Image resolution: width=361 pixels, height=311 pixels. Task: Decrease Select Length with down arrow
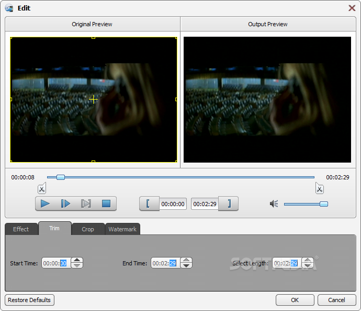tap(308, 266)
